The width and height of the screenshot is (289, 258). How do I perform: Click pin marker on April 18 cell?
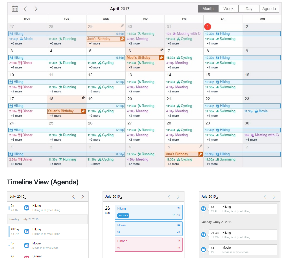pos(83,98)
